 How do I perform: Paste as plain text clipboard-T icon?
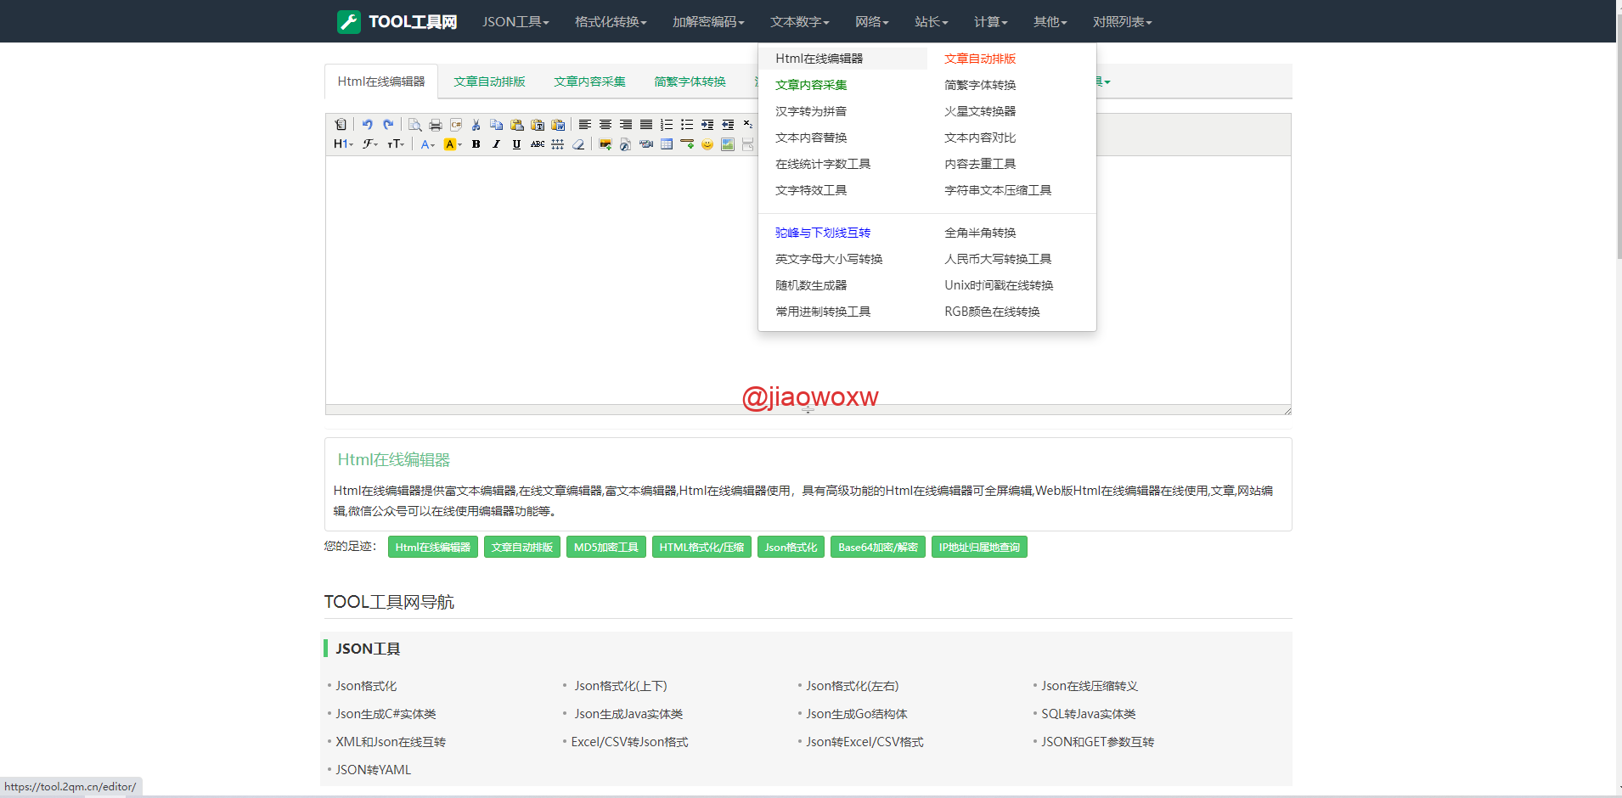coord(538,125)
